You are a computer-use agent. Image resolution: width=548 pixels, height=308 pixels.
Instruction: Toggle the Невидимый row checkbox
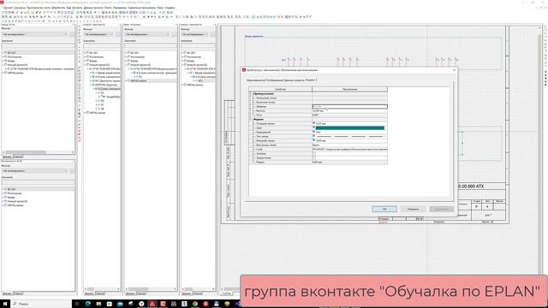click(314, 132)
